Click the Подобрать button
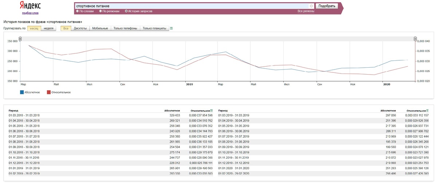This screenshot has height=183, width=437. click(327, 6)
